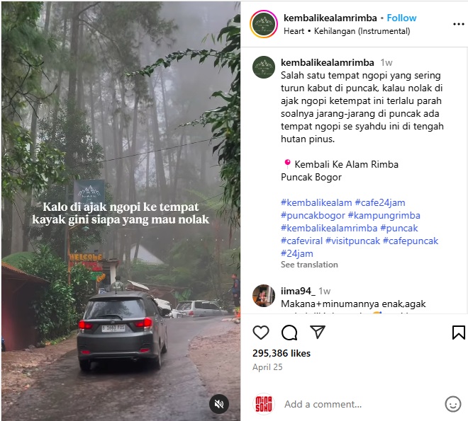Click the Add a comment field

point(360,404)
